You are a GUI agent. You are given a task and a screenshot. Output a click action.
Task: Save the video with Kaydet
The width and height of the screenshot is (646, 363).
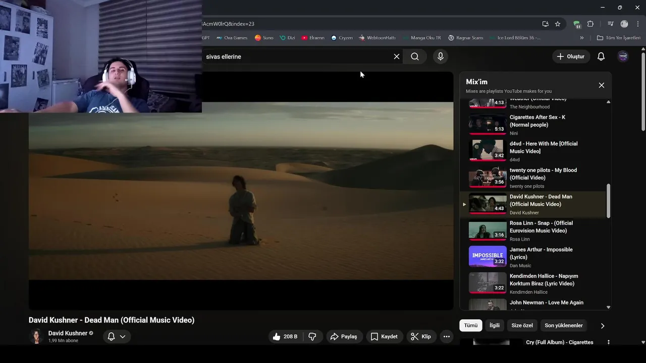[384, 336]
